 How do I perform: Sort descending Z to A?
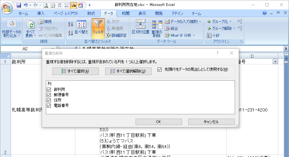[x=71, y=33]
